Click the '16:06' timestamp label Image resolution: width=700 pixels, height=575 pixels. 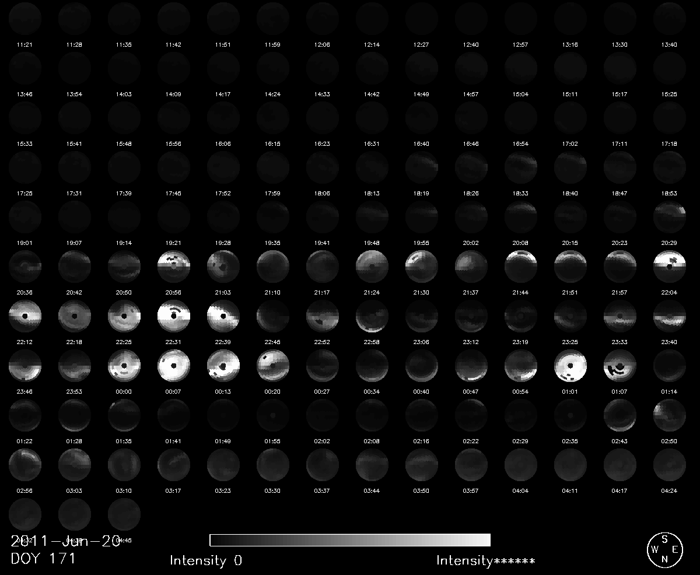click(x=223, y=144)
